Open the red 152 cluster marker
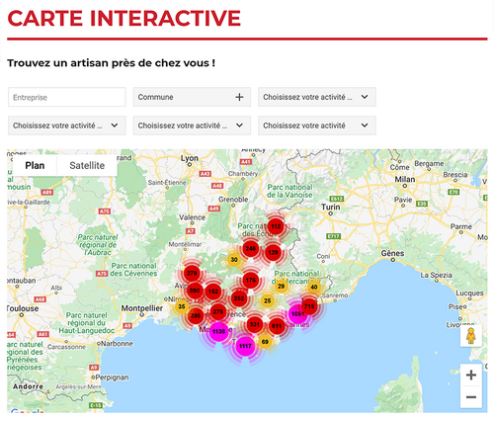The width and height of the screenshot is (494, 421). (213, 292)
